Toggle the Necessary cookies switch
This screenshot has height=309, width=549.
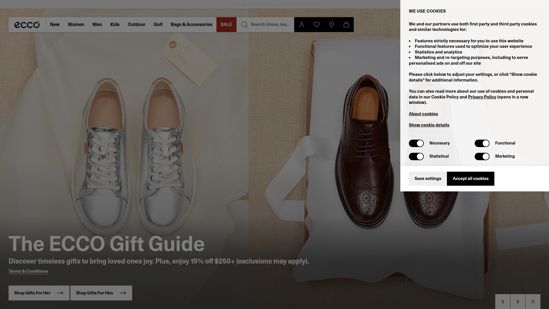[x=416, y=143]
